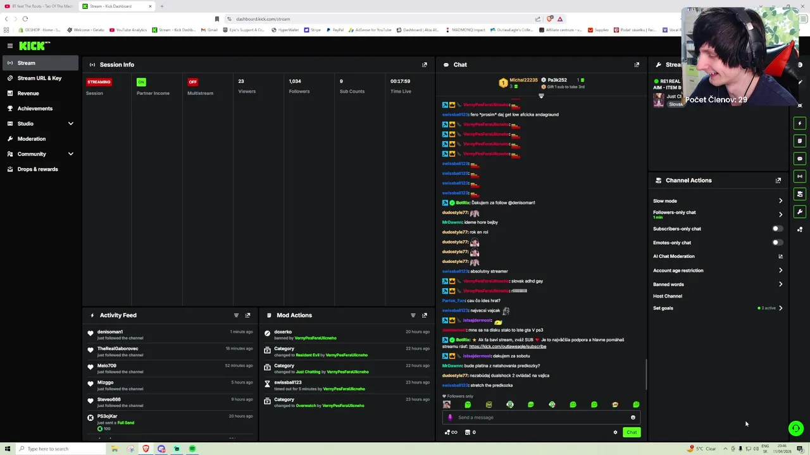Open Drops & rewards in sidebar
Viewport: 810px width, 455px height.
[x=40, y=169]
